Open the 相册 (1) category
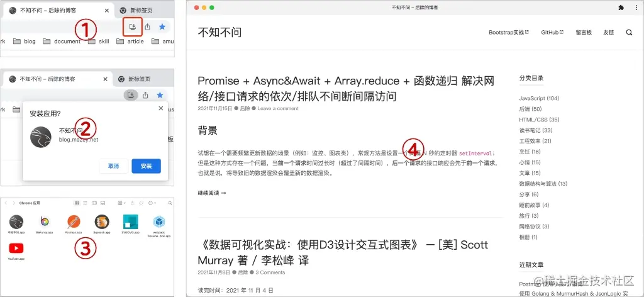The image size is (644, 297). [x=528, y=237]
